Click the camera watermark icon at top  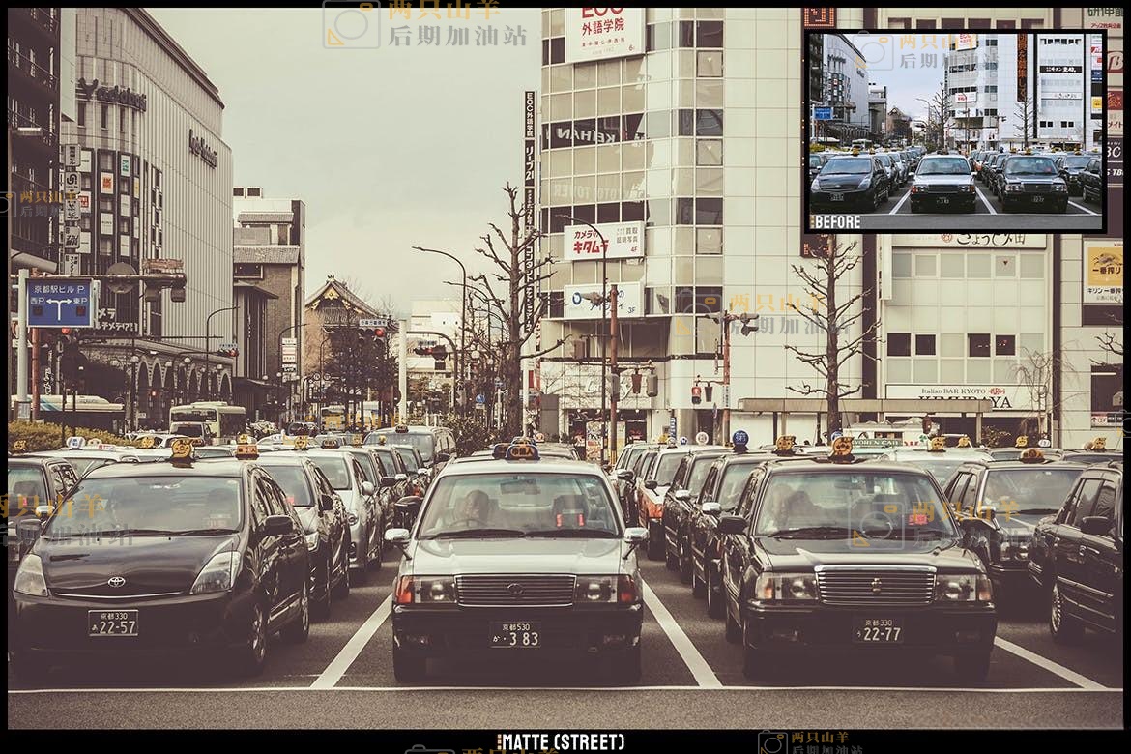pyautogui.click(x=351, y=24)
